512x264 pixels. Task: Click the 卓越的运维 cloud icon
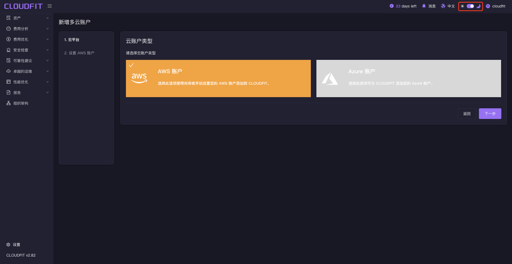point(9,71)
